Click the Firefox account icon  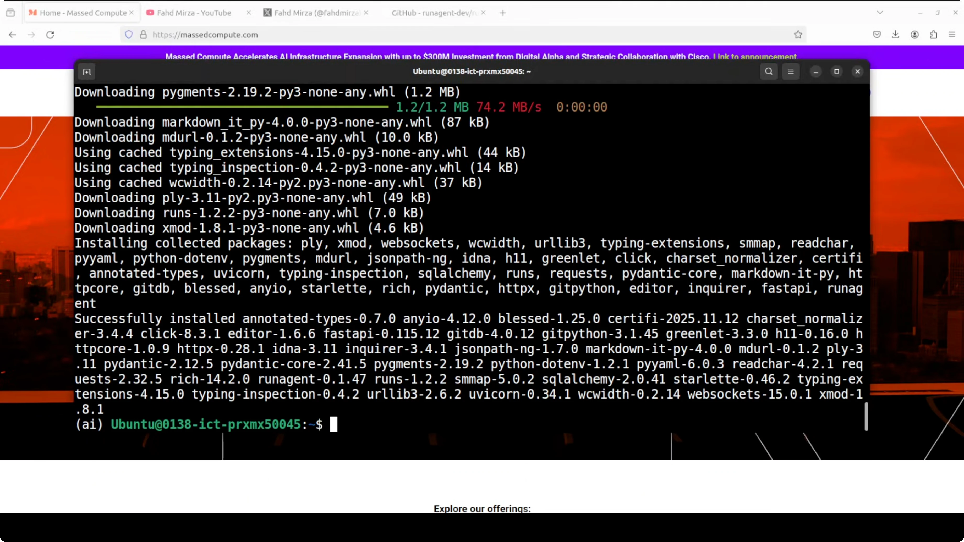(x=914, y=35)
